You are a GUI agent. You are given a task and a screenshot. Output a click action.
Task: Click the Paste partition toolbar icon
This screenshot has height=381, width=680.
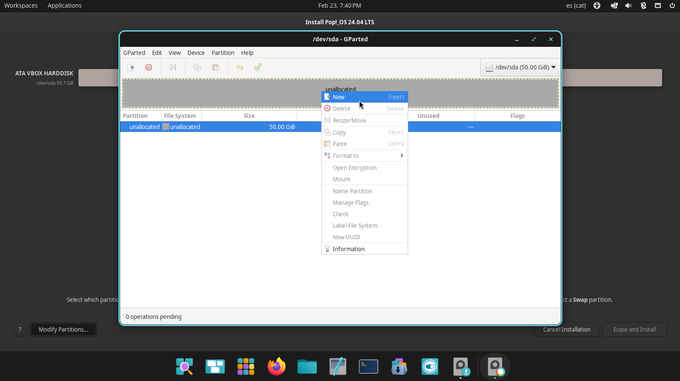click(x=216, y=67)
